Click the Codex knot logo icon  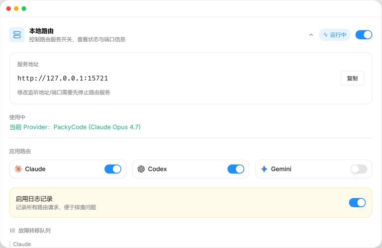coord(141,169)
